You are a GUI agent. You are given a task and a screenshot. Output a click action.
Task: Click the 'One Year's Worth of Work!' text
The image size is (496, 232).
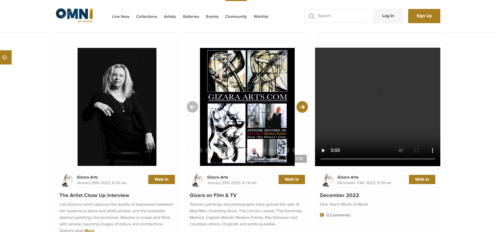tap(344, 204)
